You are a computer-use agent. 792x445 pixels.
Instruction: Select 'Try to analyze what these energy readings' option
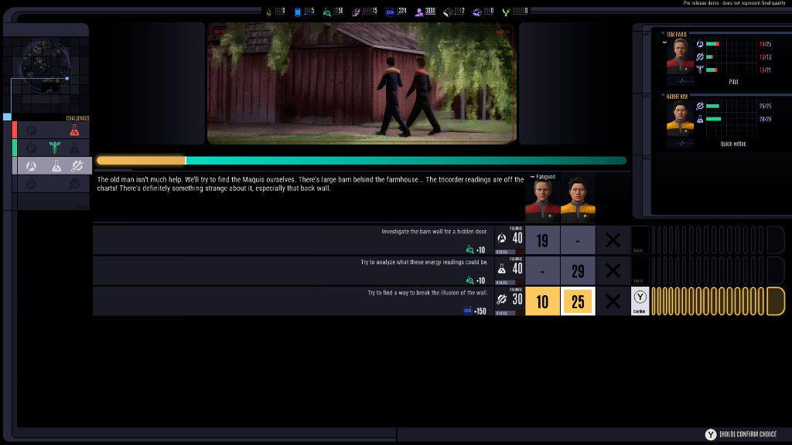pos(292,270)
